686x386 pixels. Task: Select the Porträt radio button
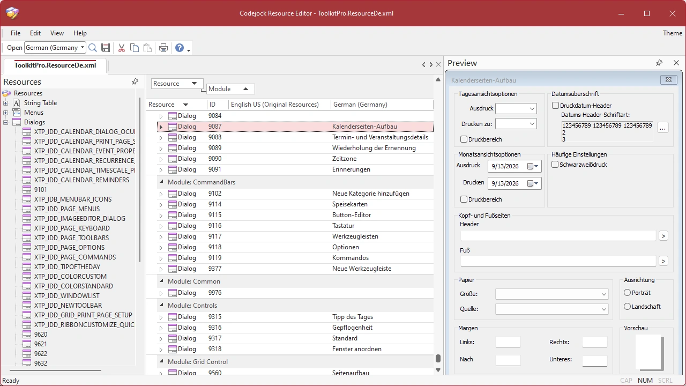pyautogui.click(x=628, y=293)
